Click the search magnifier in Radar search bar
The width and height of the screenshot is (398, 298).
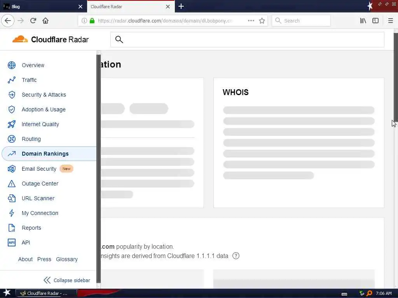point(119,40)
